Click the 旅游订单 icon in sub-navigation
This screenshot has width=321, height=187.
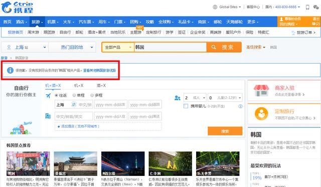(x=293, y=33)
